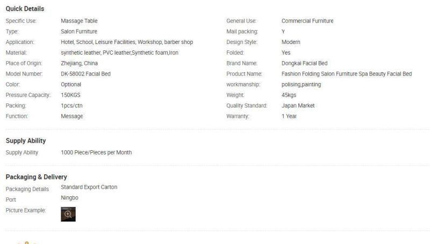Select the DK-58002 Facial Bed model number
Viewport: 430px width, 244px height.
pos(85,74)
